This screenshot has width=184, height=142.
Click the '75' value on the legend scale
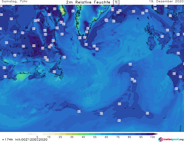118,137
